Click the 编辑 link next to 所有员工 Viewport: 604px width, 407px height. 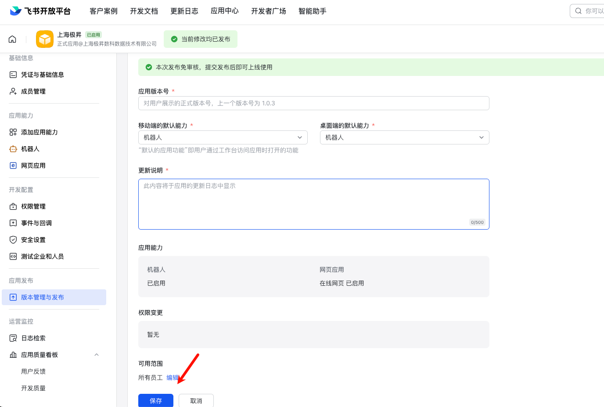click(x=172, y=377)
